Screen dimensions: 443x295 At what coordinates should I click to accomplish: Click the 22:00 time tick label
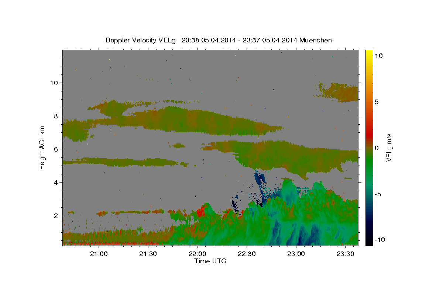(x=198, y=254)
